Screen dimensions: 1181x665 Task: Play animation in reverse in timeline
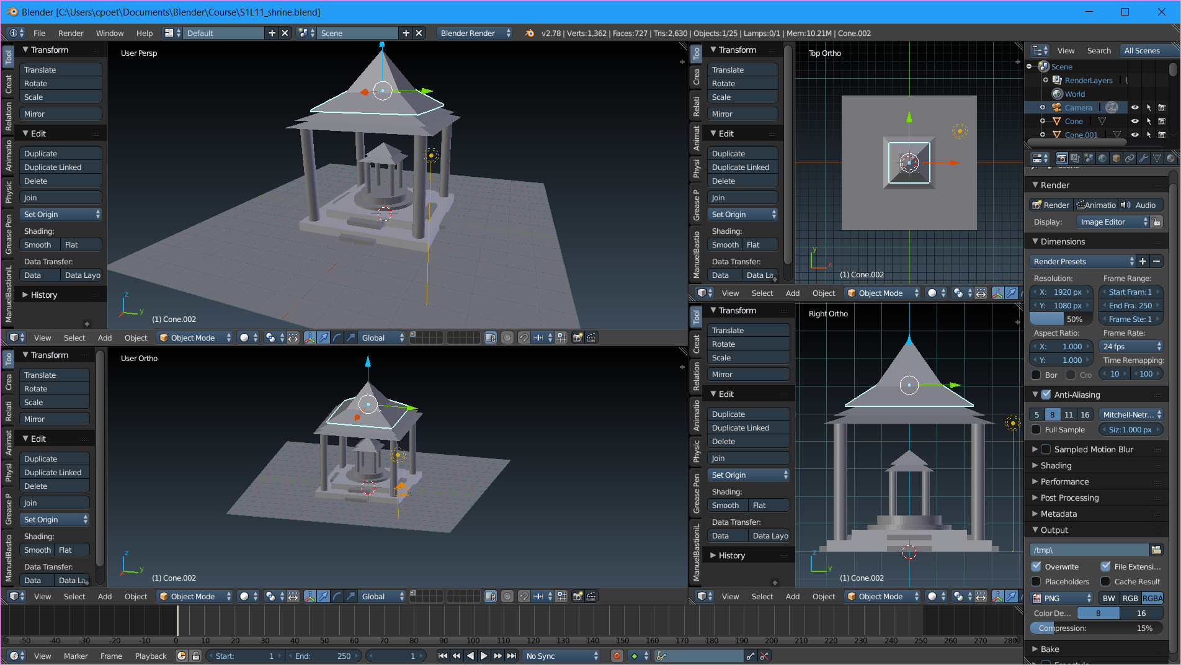click(x=470, y=656)
